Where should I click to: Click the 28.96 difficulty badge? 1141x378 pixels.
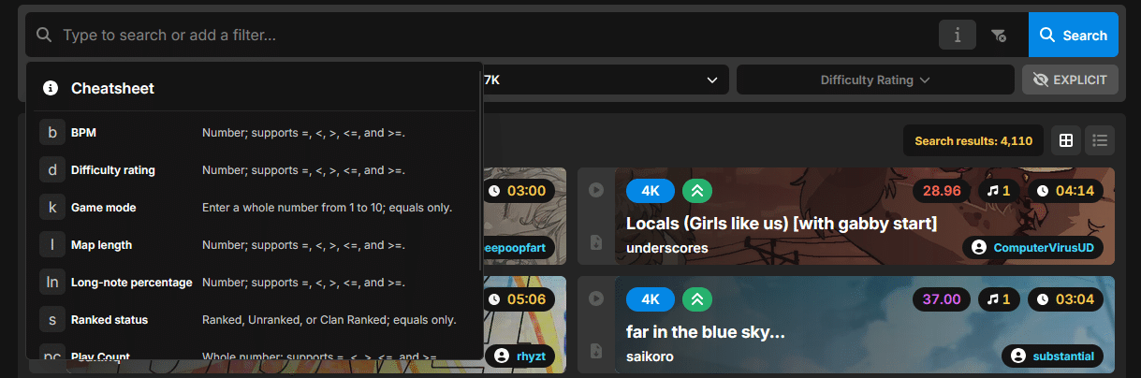941,191
